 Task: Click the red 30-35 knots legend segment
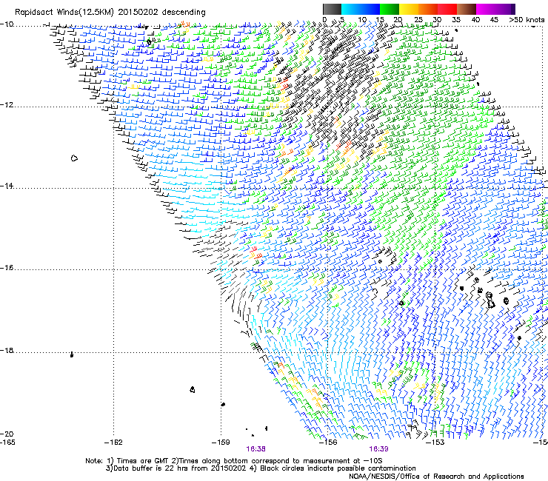[447, 9]
